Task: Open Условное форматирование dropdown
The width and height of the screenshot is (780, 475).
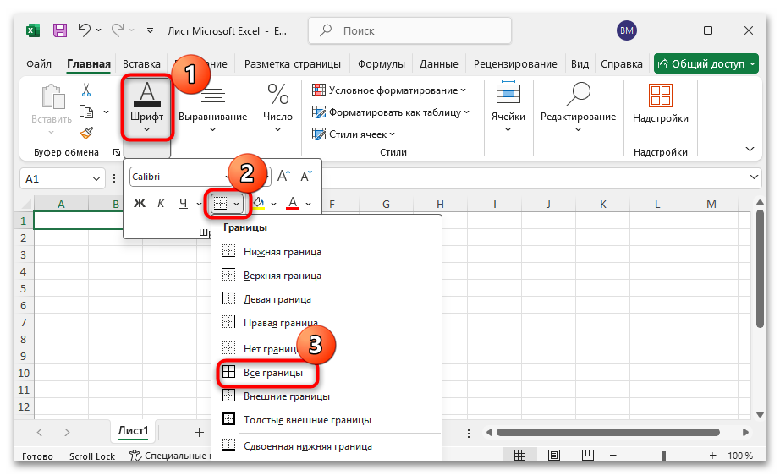Action: click(x=389, y=90)
